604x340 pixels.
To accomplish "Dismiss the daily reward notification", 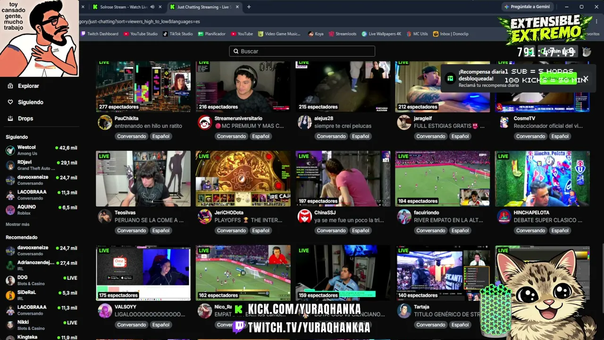I will tap(586, 78).
